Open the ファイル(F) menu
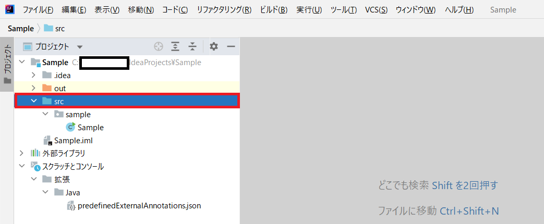Image resolution: width=544 pixels, height=224 pixels. (38, 10)
